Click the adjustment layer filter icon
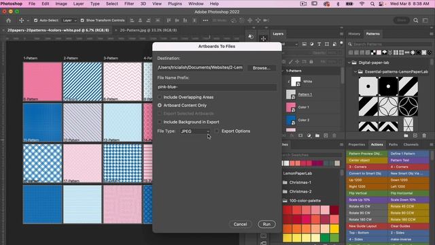 pyautogui.click(x=312, y=44)
